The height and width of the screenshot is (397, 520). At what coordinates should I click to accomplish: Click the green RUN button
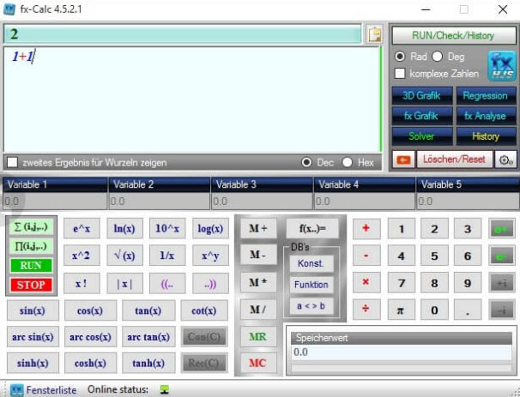(31, 266)
